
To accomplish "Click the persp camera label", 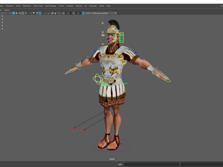I will click(x=112, y=159).
